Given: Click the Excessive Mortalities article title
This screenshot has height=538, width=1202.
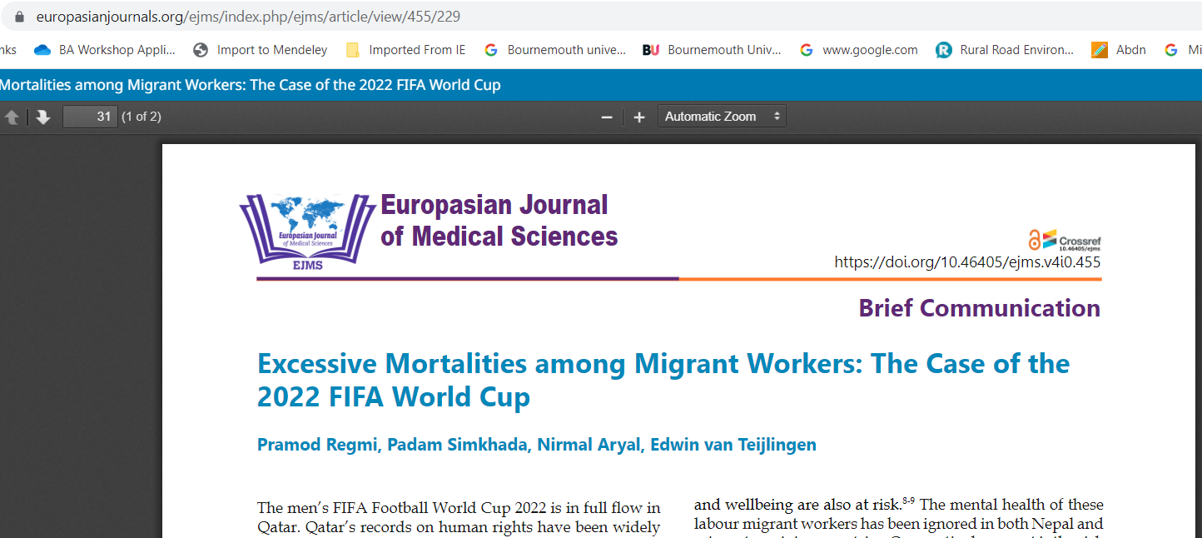Looking at the screenshot, I should point(663,380).
